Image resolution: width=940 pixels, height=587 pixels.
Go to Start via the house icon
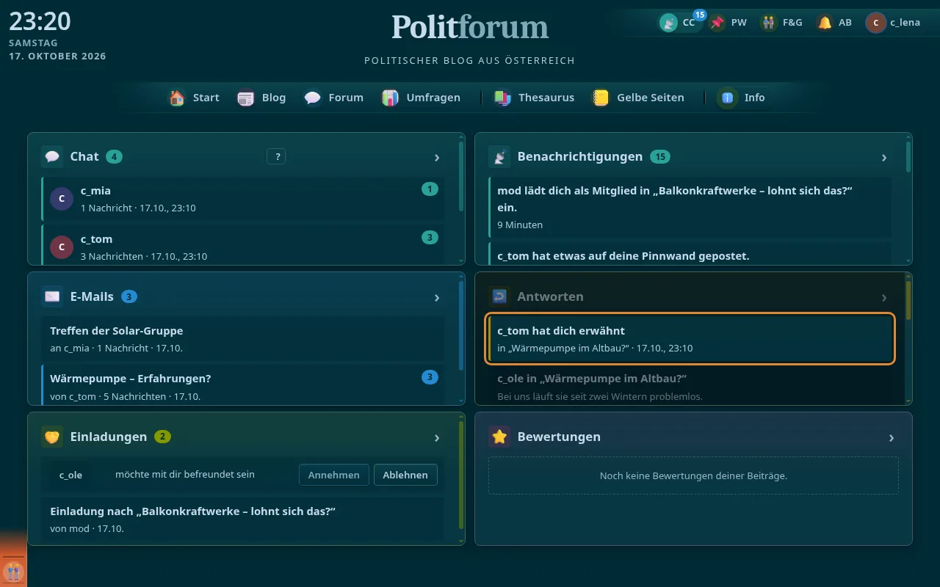coord(177,98)
